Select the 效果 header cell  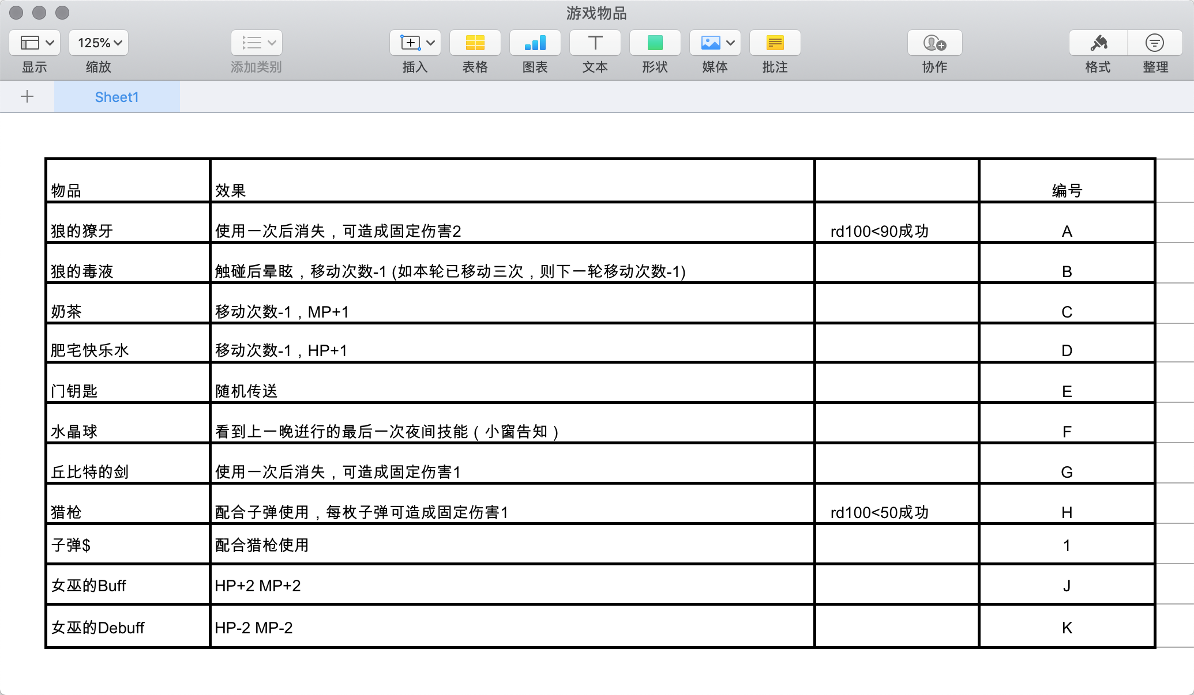tap(512, 180)
